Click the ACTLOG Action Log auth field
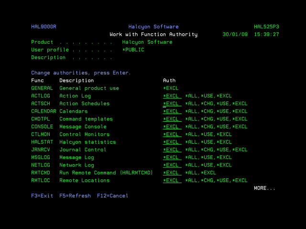 172,96
